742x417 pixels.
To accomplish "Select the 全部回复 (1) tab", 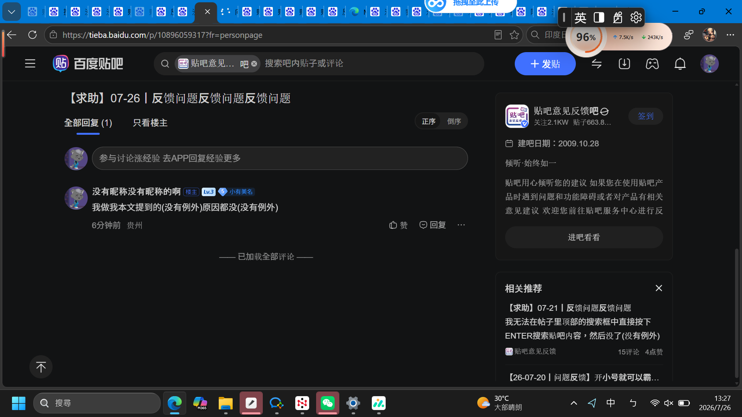I will [88, 123].
